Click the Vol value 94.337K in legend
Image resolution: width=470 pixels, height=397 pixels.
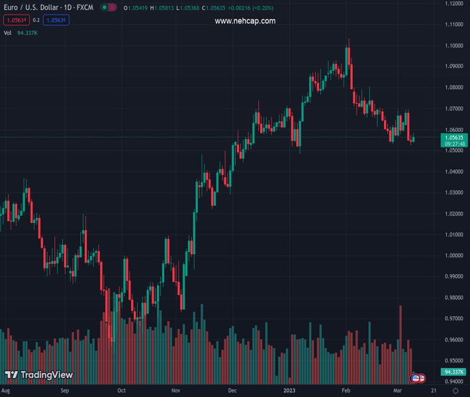(x=27, y=32)
